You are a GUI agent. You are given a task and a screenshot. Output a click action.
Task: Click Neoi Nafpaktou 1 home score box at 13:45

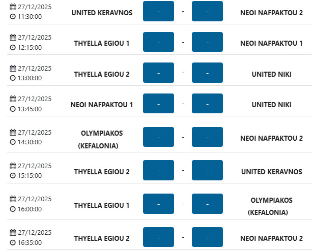pos(158,104)
